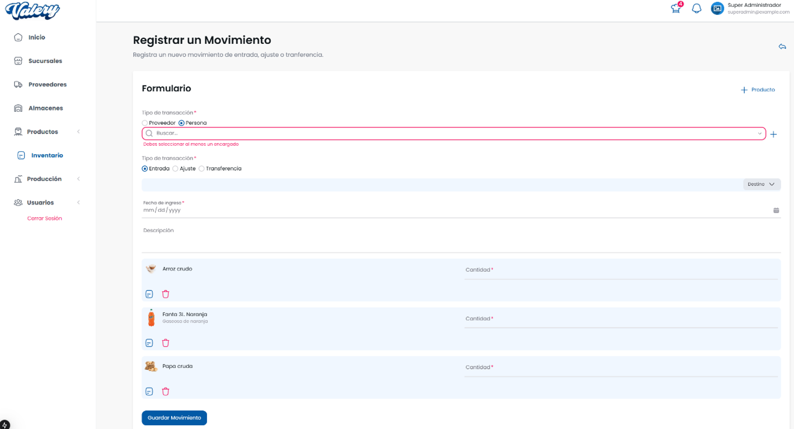Click the Papa cruda product thumbnail
This screenshot has width=794, height=429.
151,366
